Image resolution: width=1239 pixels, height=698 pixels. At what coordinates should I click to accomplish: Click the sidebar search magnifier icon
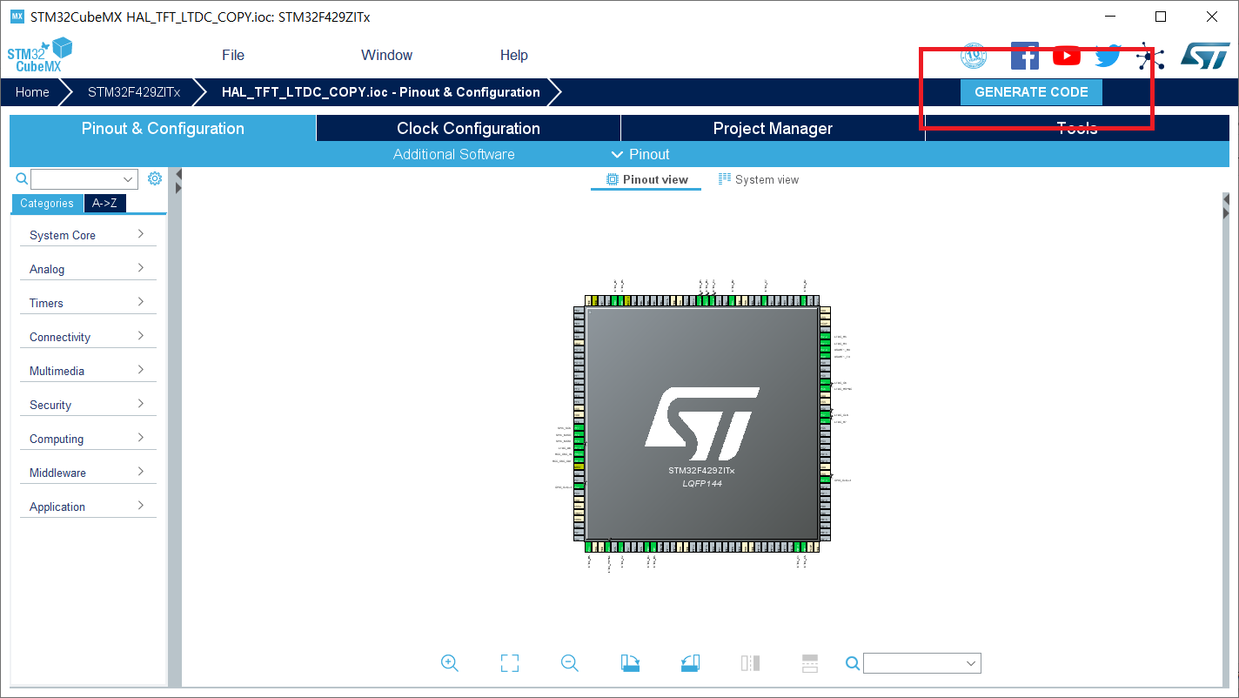23,179
